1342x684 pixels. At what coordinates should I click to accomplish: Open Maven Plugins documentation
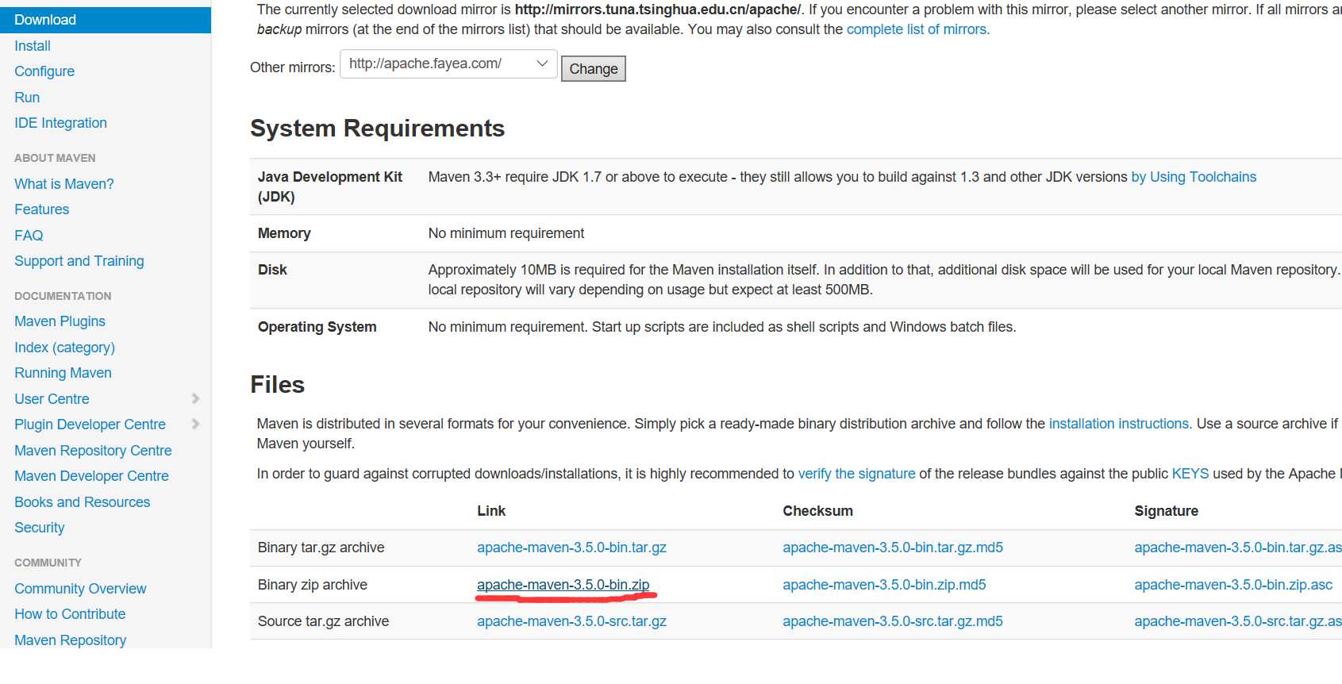click(x=60, y=321)
